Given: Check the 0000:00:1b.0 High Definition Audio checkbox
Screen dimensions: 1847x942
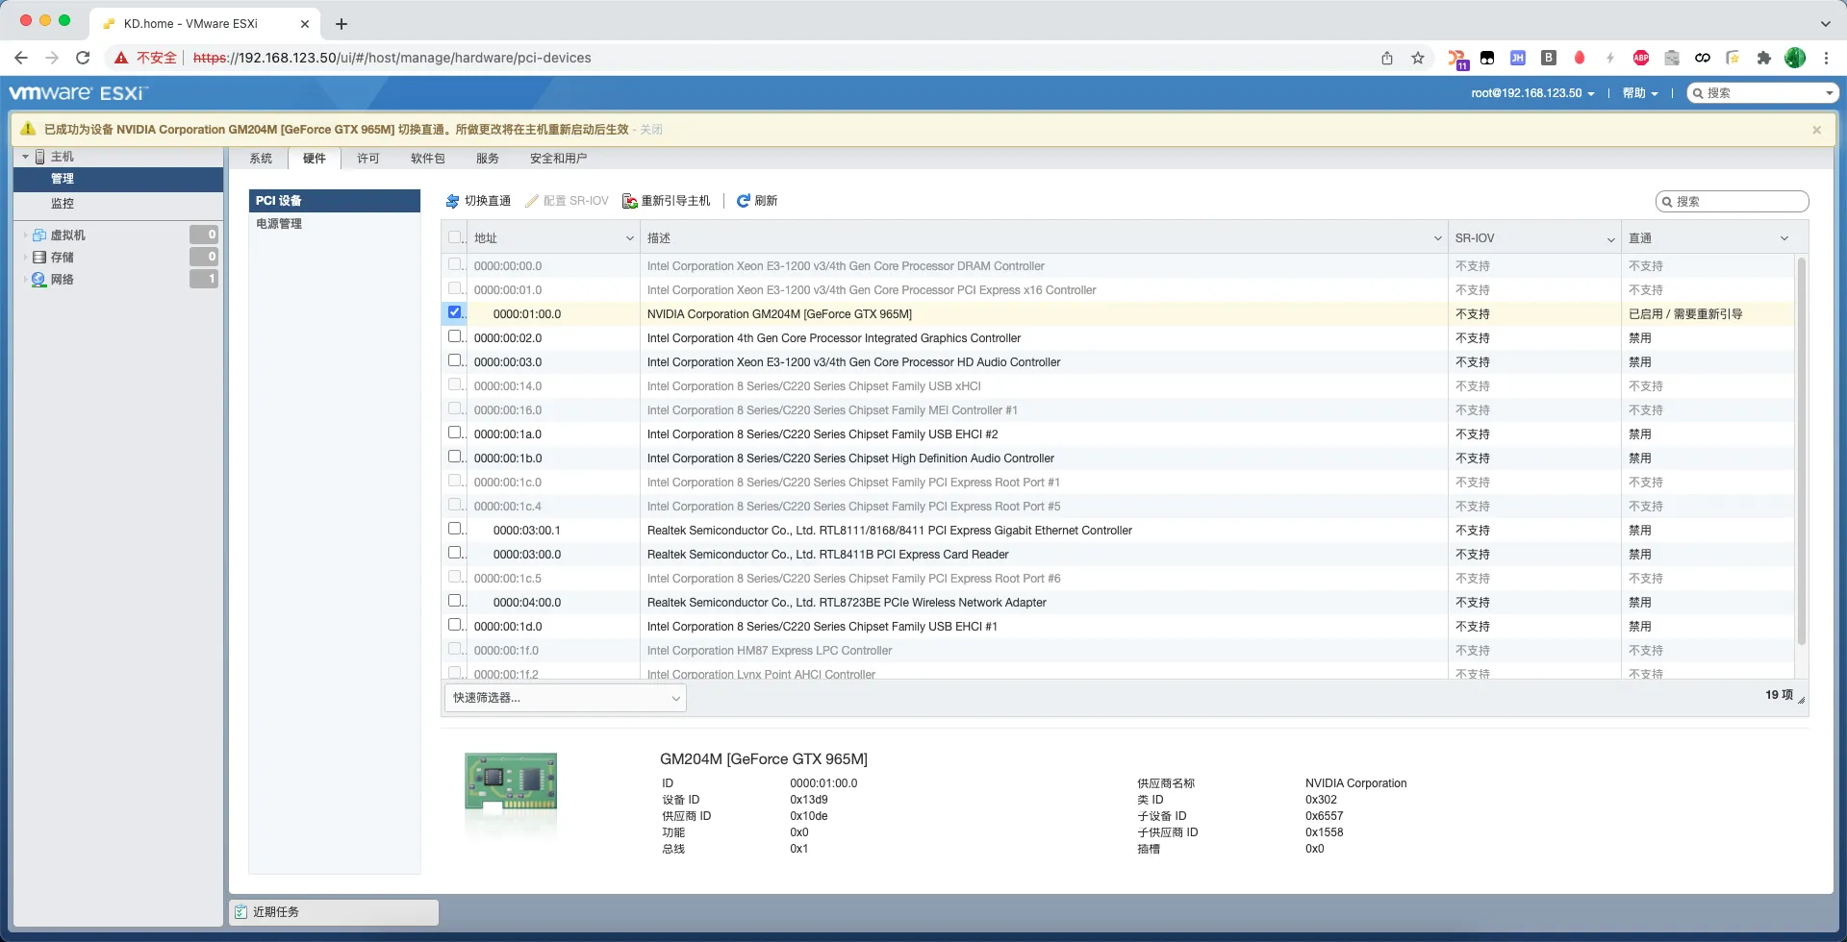Looking at the screenshot, I should tap(455, 457).
